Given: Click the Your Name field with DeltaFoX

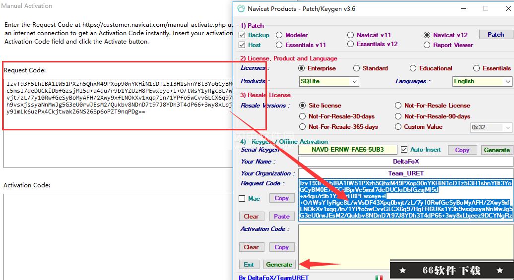Looking at the screenshot, I should [406, 162].
